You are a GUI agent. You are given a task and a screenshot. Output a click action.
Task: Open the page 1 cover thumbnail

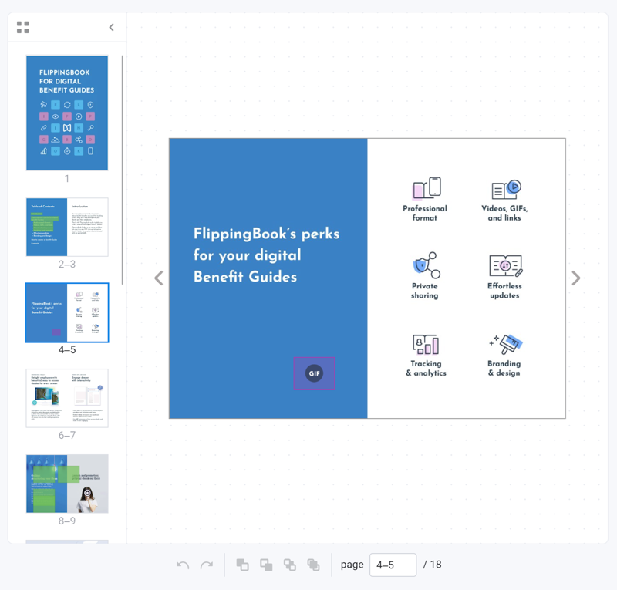point(67,113)
